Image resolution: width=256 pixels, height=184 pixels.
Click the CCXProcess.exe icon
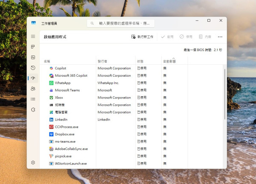coord(51,127)
